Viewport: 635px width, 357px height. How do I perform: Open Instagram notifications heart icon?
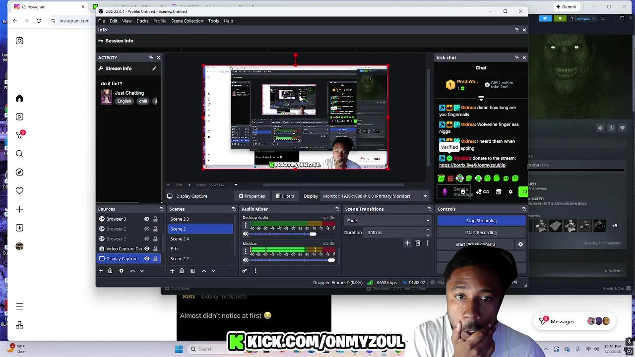tap(19, 190)
